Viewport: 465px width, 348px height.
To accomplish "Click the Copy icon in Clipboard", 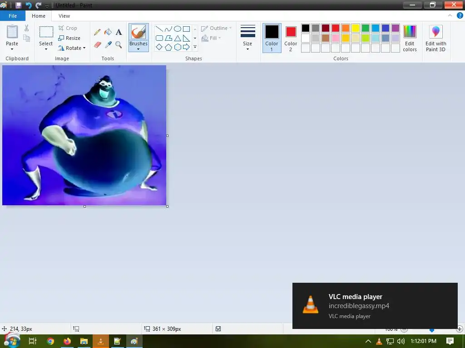I will point(27,38).
